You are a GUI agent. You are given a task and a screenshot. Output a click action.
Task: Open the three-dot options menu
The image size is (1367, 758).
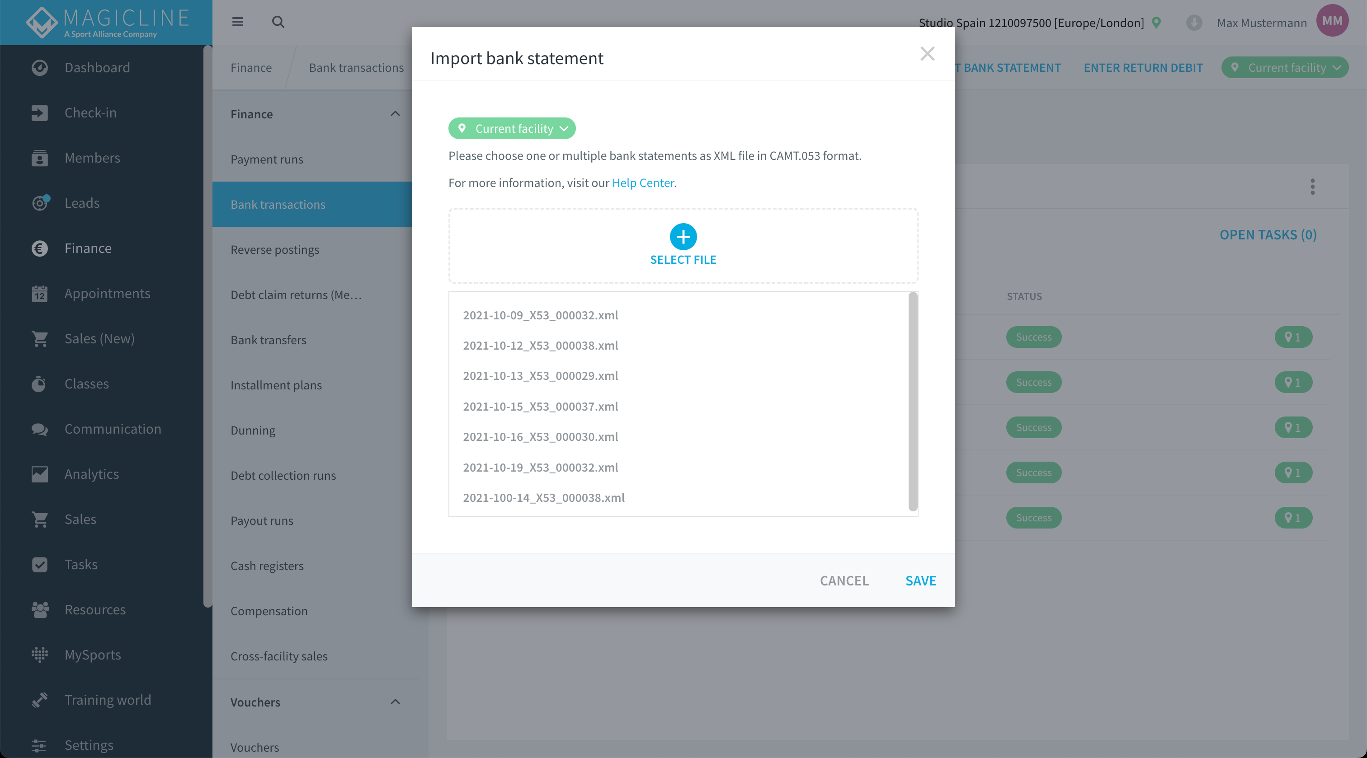coord(1312,186)
